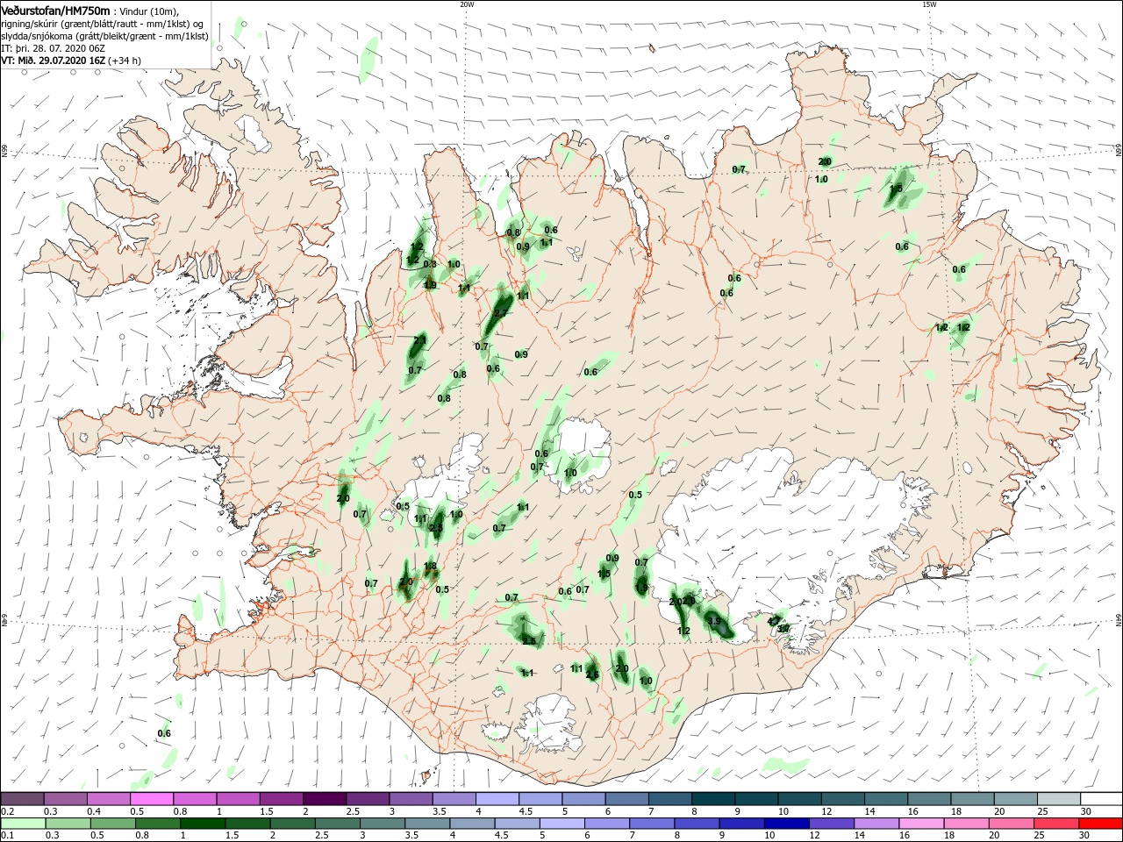Click the top legend swatch between 8 and 9
This screenshot has width=1123, height=842.
(x=713, y=799)
